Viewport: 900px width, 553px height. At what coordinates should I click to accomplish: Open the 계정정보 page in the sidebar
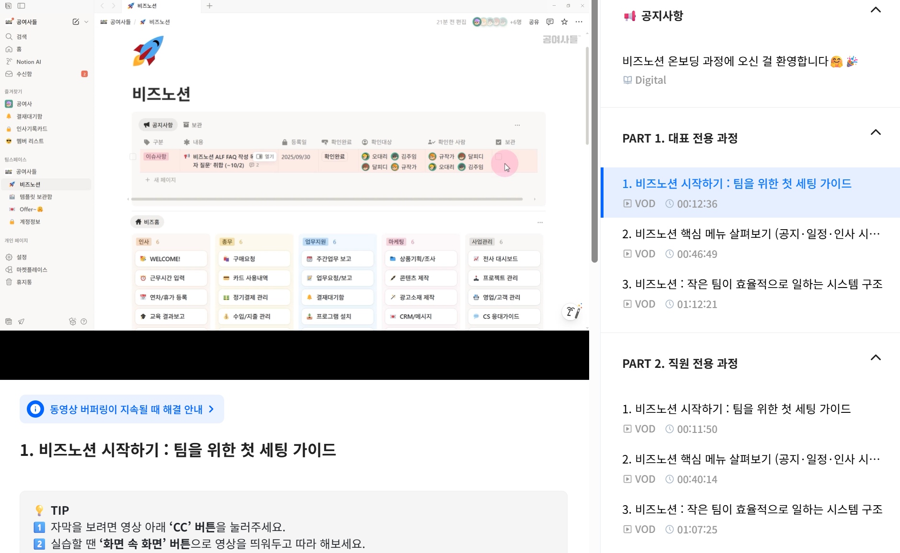tap(47, 221)
